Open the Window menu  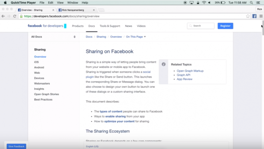tap(73, 3)
